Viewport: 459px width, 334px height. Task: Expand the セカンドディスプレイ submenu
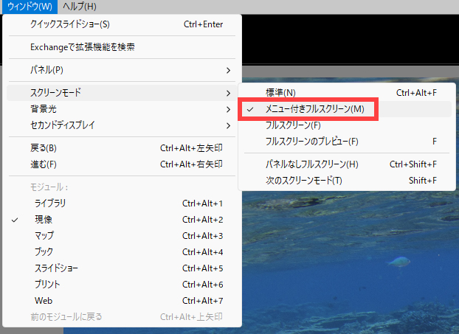click(63, 125)
